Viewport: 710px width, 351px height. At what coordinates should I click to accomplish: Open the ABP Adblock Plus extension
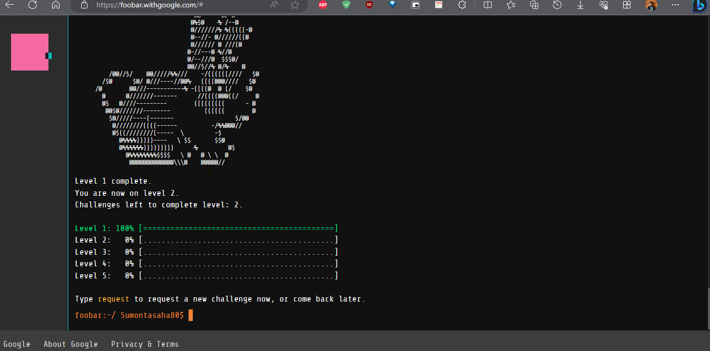coord(322,5)
